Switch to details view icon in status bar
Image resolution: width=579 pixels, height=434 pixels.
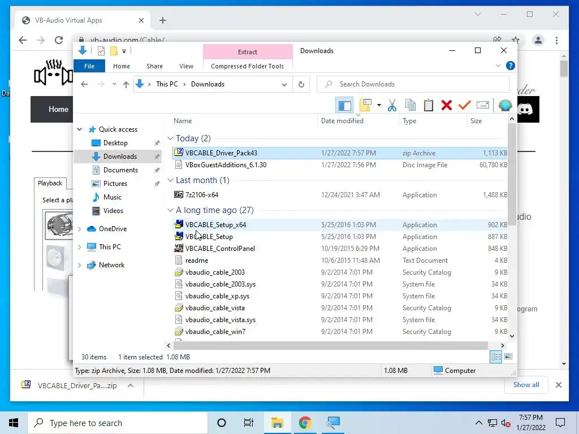coord(496,357)
